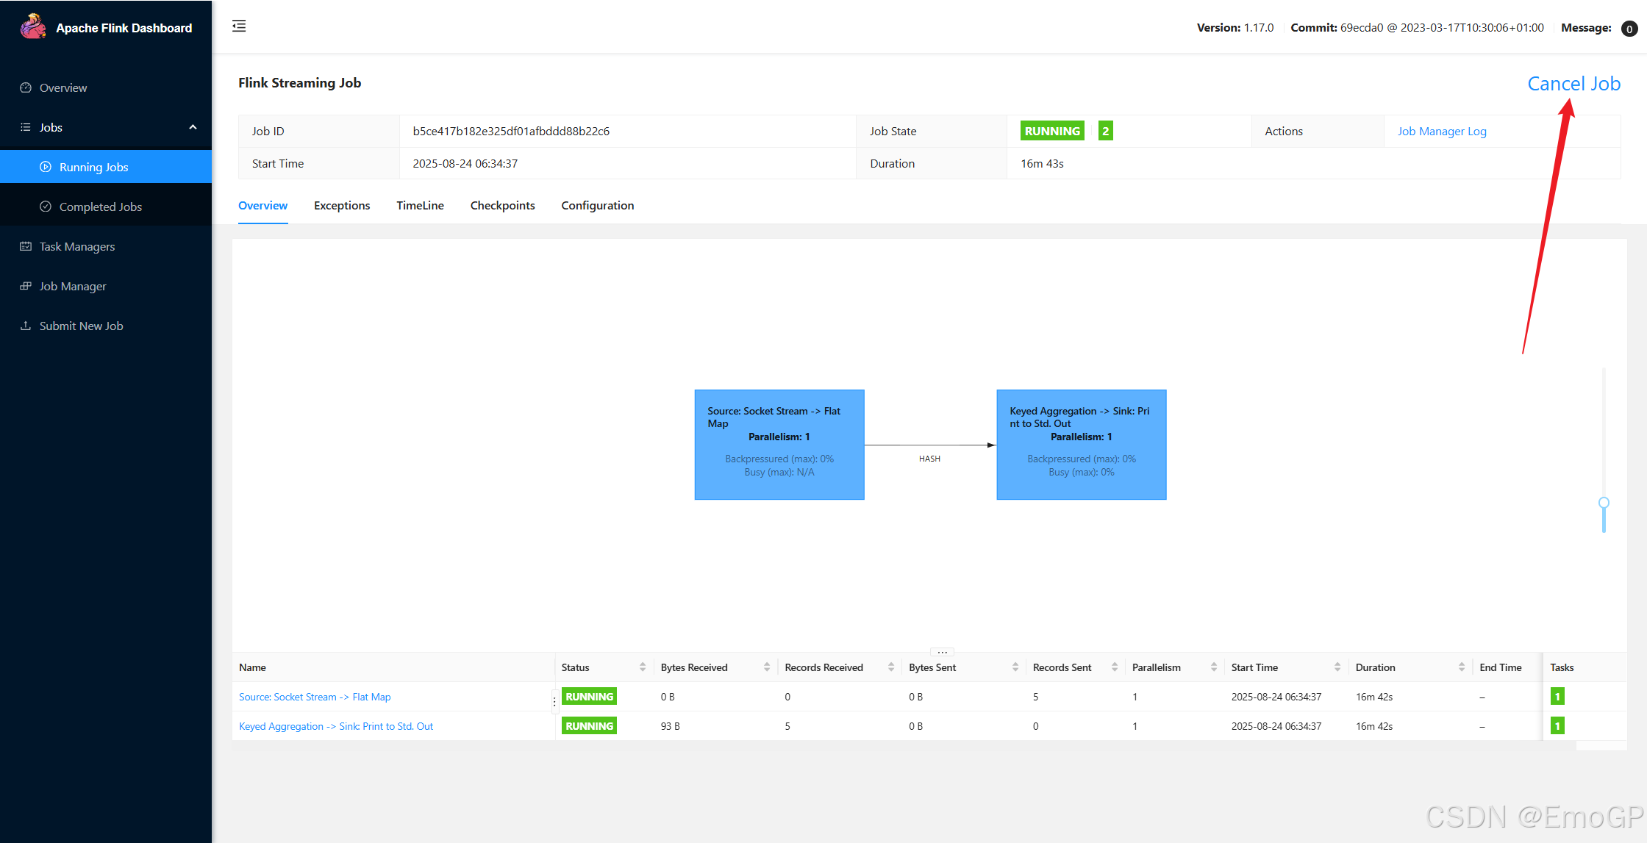Switch to the Checkpoints tab
The height and width of the screenshot is (843, 1647).
pyautogui.click(x=502, y=206)
